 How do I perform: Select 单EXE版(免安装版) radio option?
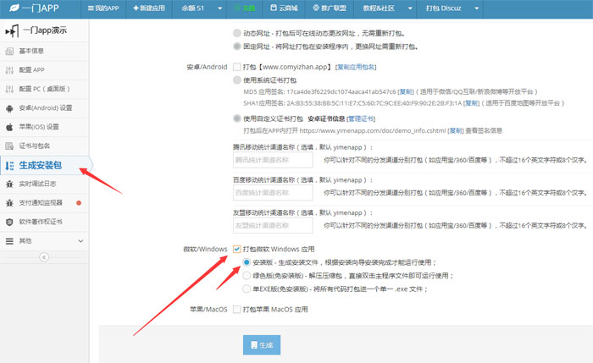click(246, 289)
